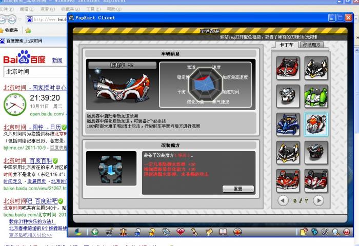
Task: Click the blue-green home icon at toolbar start
Action: point(78,232)
